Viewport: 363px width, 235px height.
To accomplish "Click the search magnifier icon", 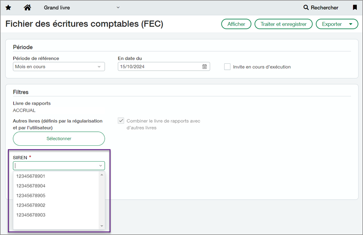I will coord(306,8).
